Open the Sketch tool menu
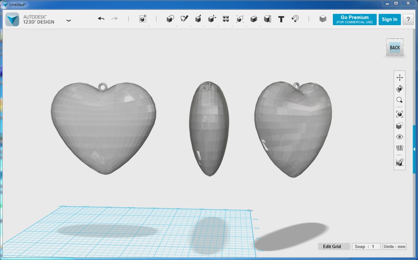The image size is (418, 260). (x=184, y=19)
